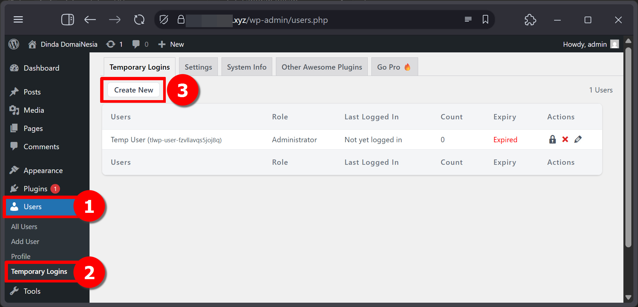This screenshot has width=638, height=307.
Task: Open the shield tracking protection icon
Action: [x=164, y=20]
